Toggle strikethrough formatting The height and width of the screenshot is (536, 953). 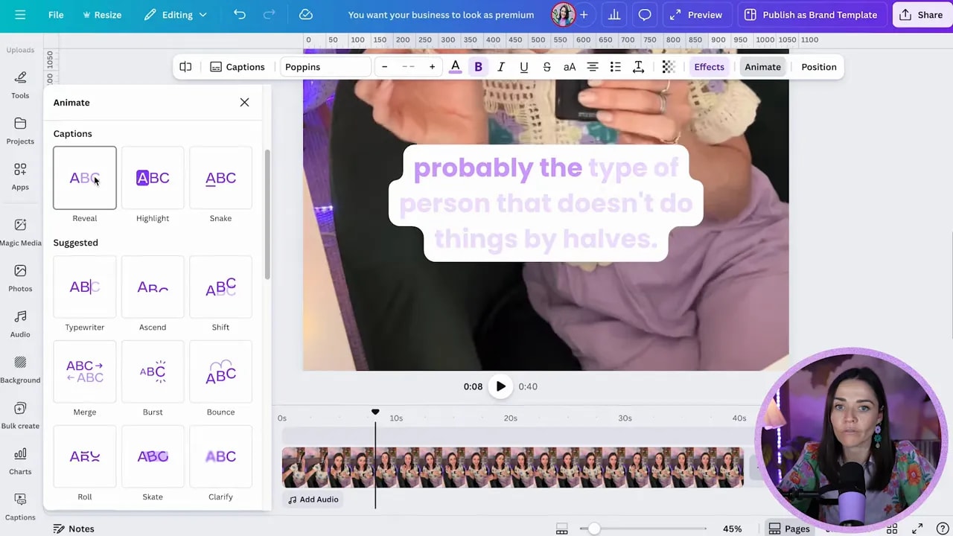pos(546,67)
